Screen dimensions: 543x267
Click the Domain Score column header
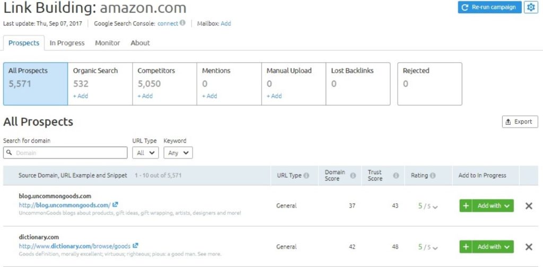[335, 176]
